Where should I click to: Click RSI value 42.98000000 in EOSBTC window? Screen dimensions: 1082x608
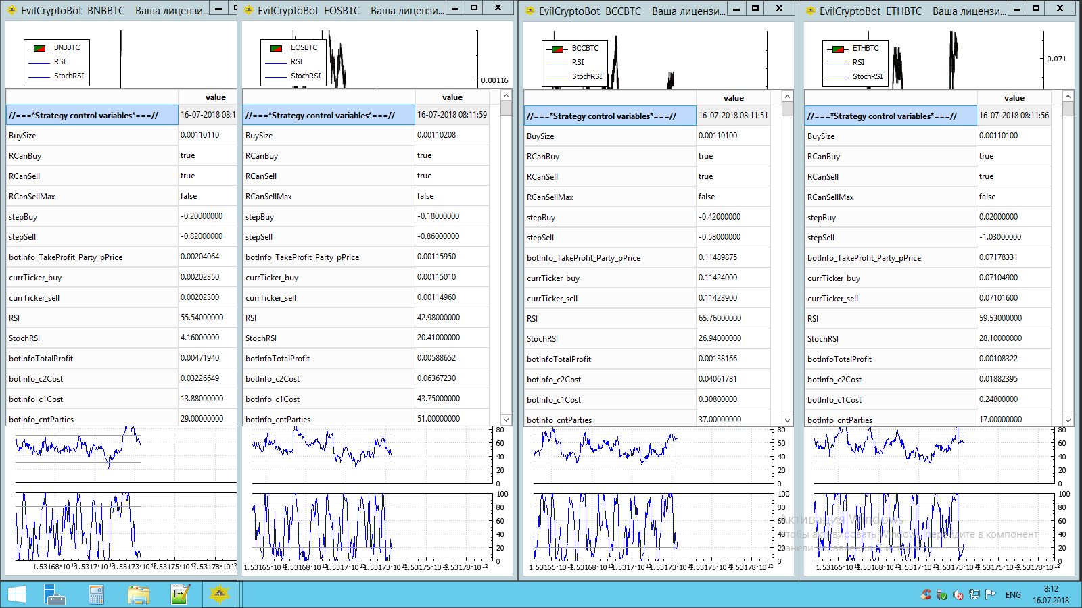click(438, 318)
